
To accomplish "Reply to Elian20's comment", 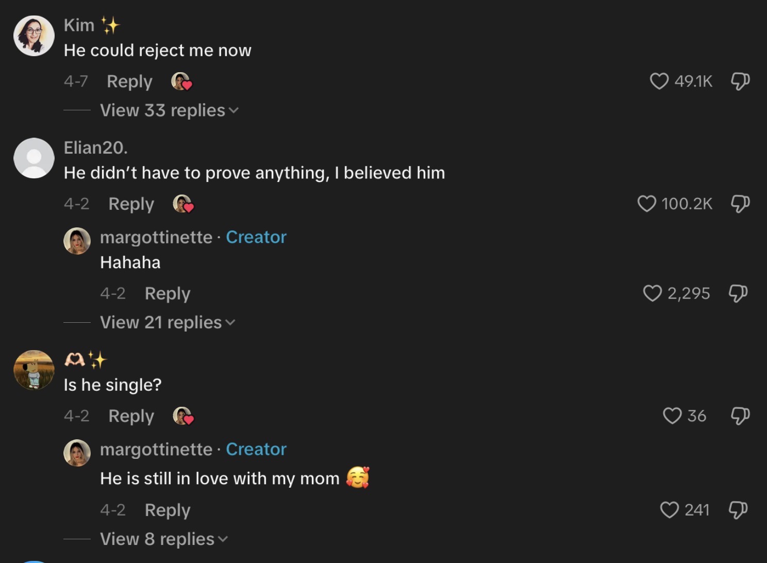I will (x=131, y=204).
